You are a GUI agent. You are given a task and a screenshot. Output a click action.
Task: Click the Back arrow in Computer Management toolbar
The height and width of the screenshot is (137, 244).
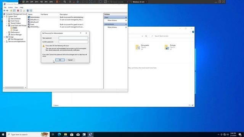tap(4, 11)
